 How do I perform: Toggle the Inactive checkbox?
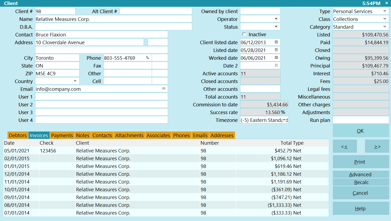pos(244,34)
